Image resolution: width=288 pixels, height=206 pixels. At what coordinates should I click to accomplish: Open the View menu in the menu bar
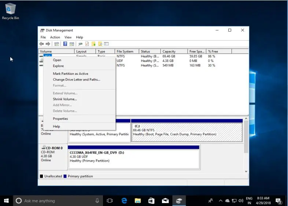coord(68,37)
